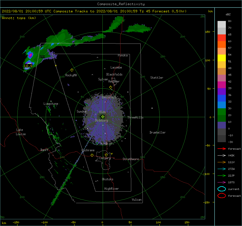Click the orange 111V arrow legend icon
Image resolution: width=242 pixels, height=226 pixels.
click(222, 162)
